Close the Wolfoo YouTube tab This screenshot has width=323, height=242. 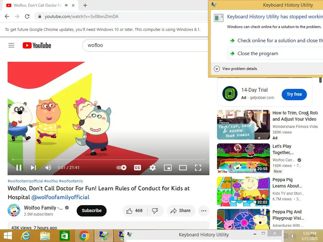click(x=73, y=5)
